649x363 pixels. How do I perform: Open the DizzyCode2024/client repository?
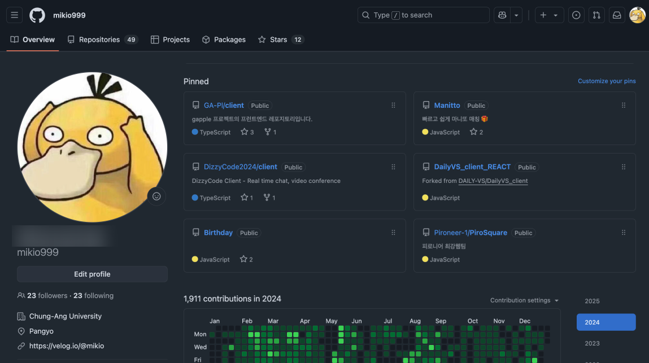(x=241, y=167)
